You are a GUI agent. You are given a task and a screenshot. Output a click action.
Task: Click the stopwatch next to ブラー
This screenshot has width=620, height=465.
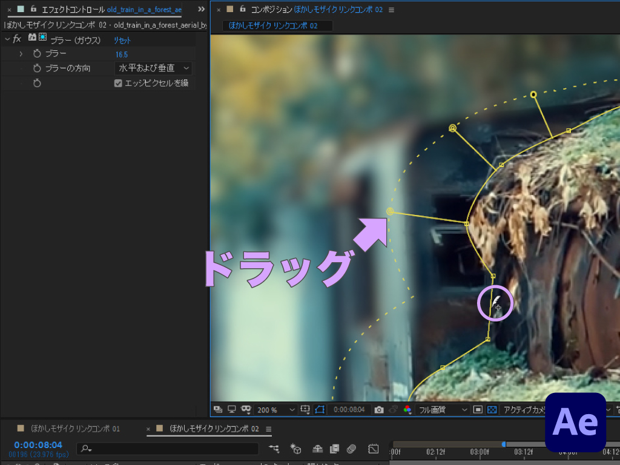tap(36, 54)
